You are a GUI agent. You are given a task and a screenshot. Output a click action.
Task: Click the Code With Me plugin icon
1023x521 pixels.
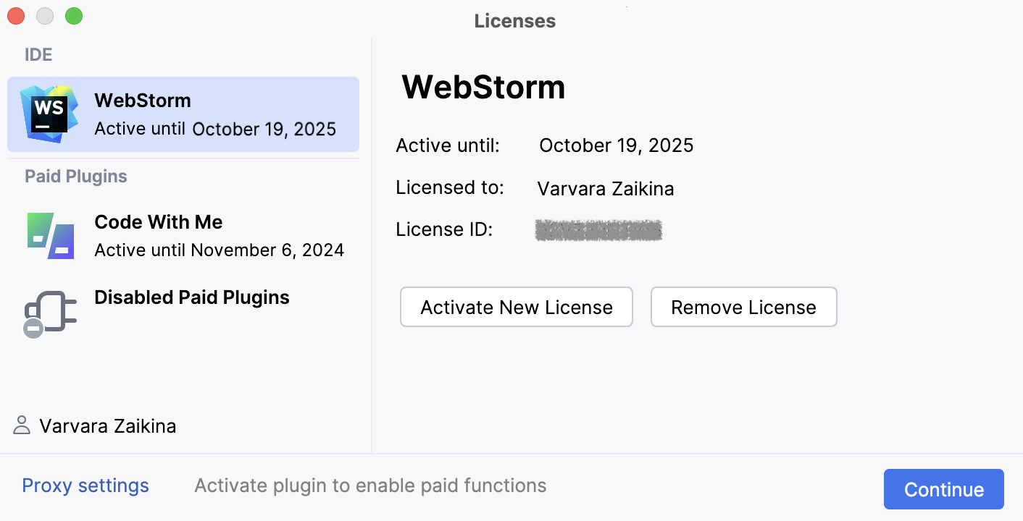point(51,236)
